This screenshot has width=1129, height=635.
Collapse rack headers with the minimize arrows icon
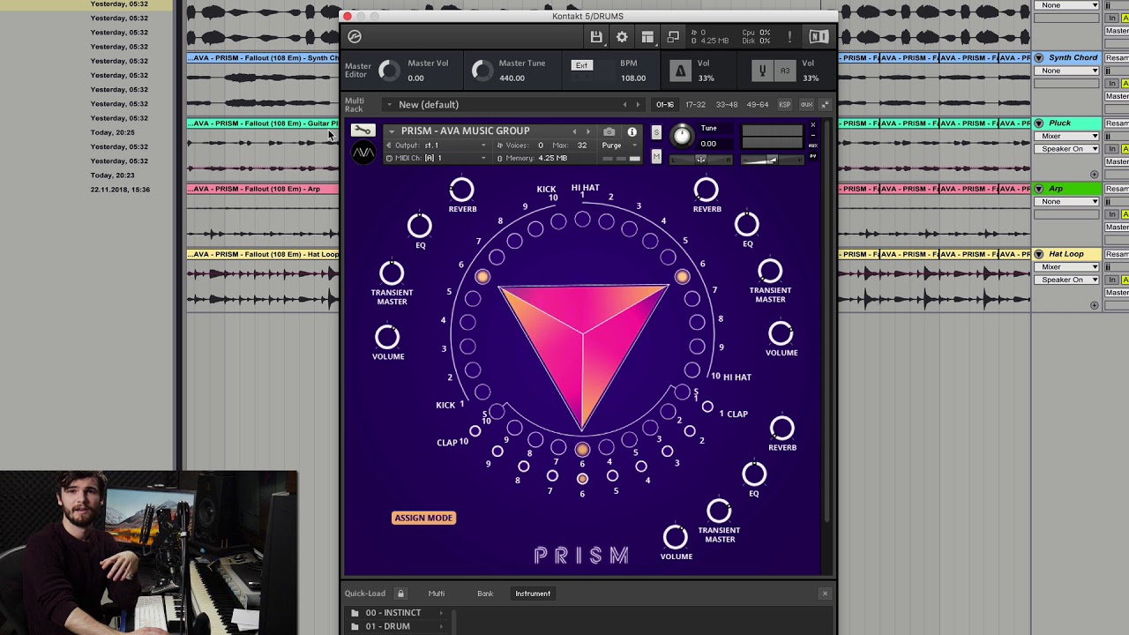(825, 105)
